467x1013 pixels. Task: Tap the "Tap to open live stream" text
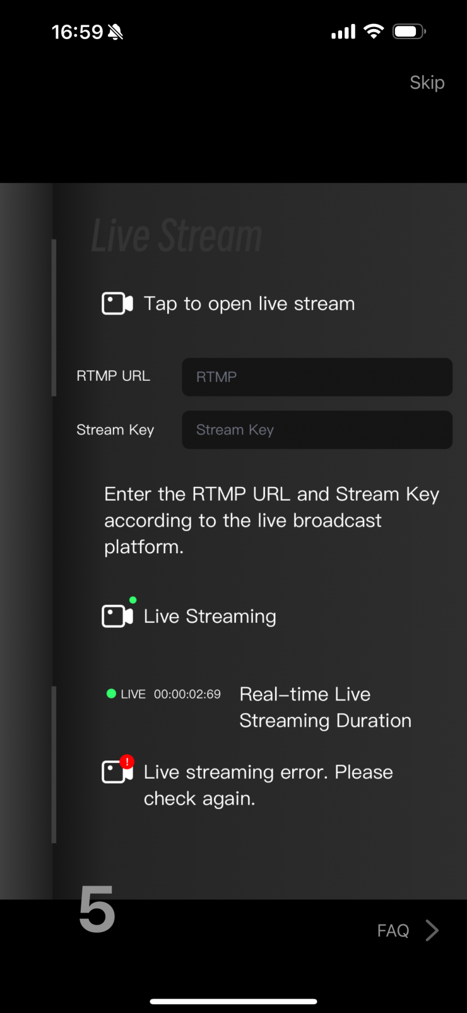coord(249,304)
